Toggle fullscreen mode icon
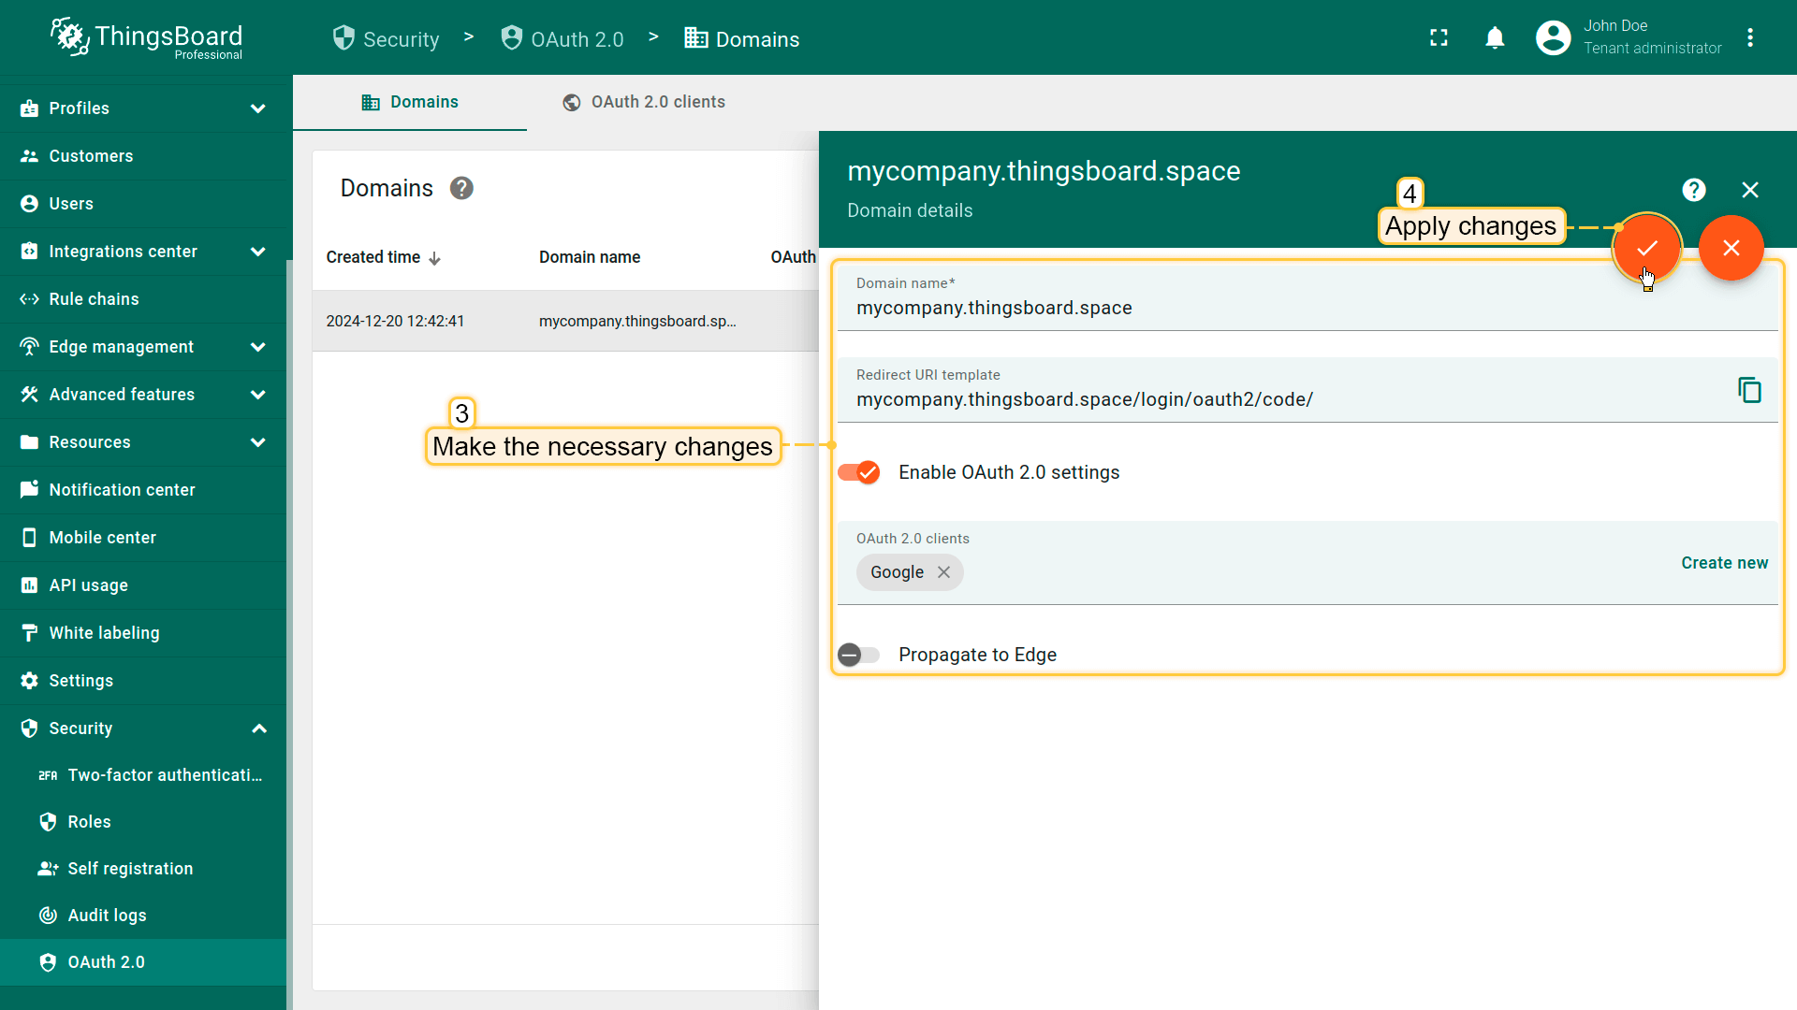 pyautogui.click(x=1439, y=38)
